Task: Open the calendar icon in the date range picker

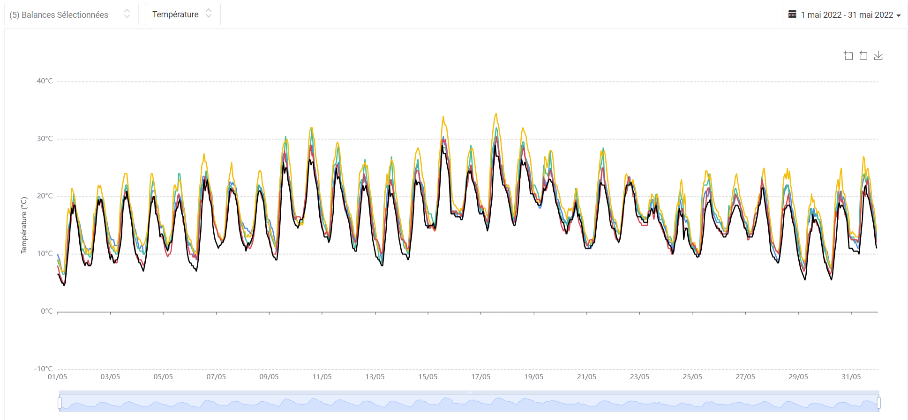Action: (x=792, y=15)
